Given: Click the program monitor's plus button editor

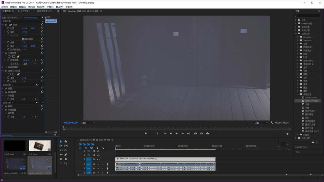Looking at the screenshot, I should click(287, 134).
